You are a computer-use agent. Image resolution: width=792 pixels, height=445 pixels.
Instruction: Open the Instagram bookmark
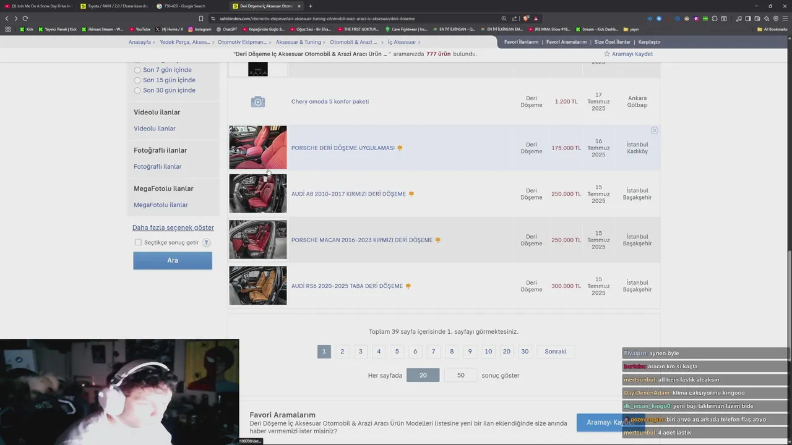coord(199,29)
